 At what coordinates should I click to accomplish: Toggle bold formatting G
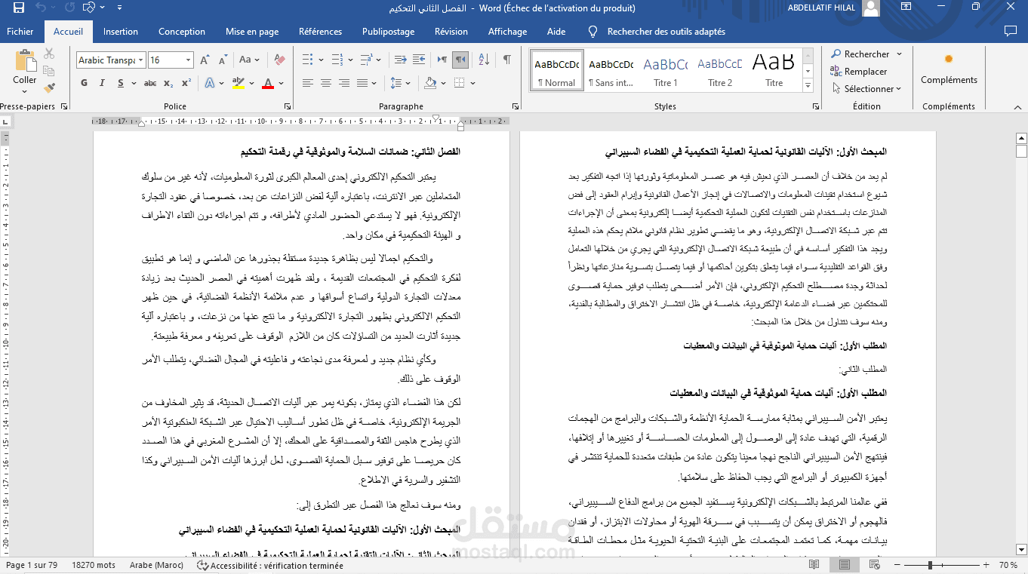point(84,83)
